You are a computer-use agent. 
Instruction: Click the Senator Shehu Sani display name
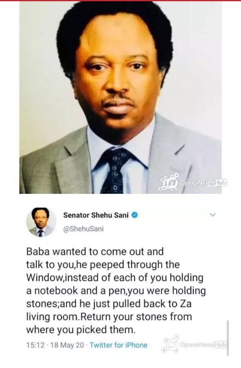click(96, 215)
